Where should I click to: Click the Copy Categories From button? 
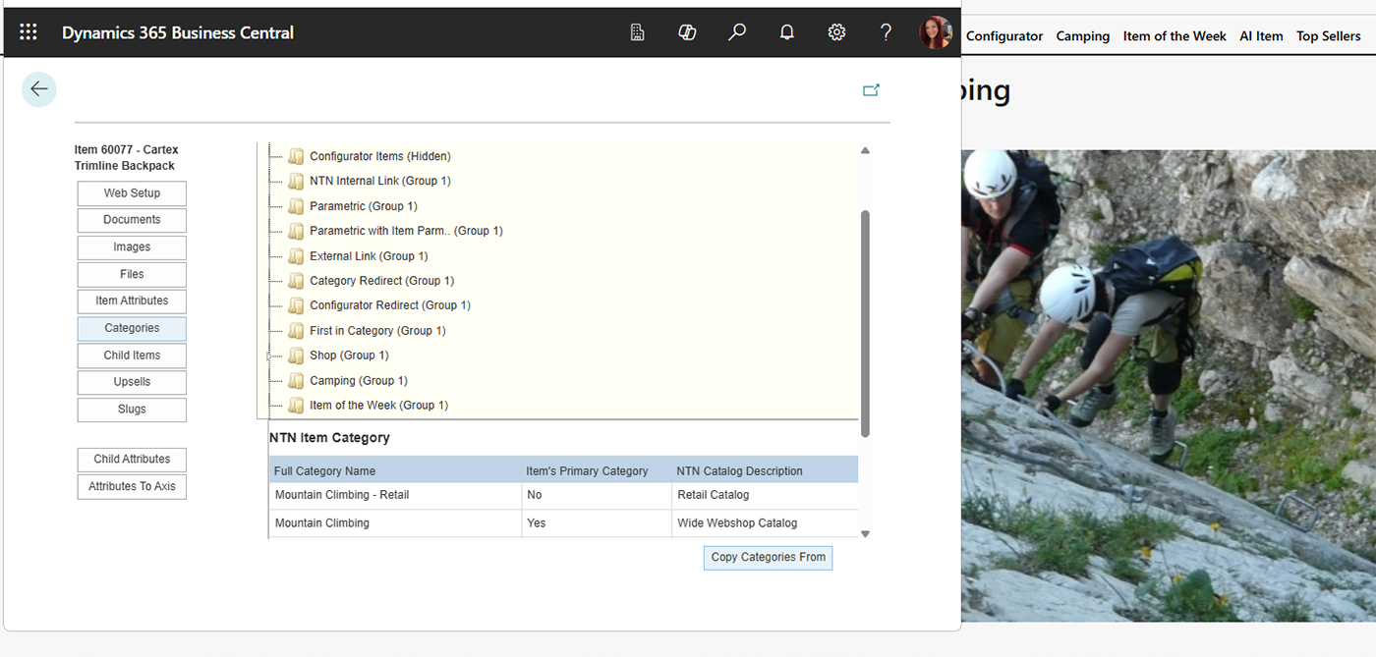click(x=768, y=558)
